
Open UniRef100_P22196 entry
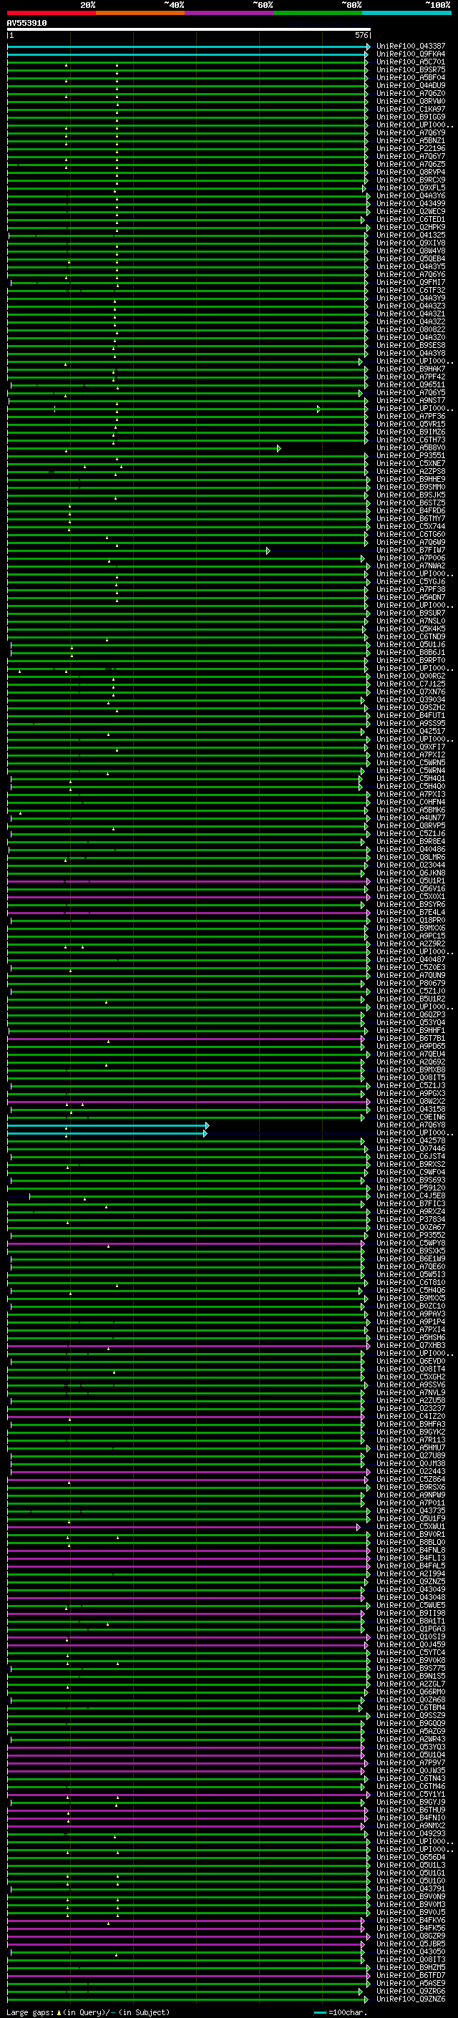tap(410, 149)
